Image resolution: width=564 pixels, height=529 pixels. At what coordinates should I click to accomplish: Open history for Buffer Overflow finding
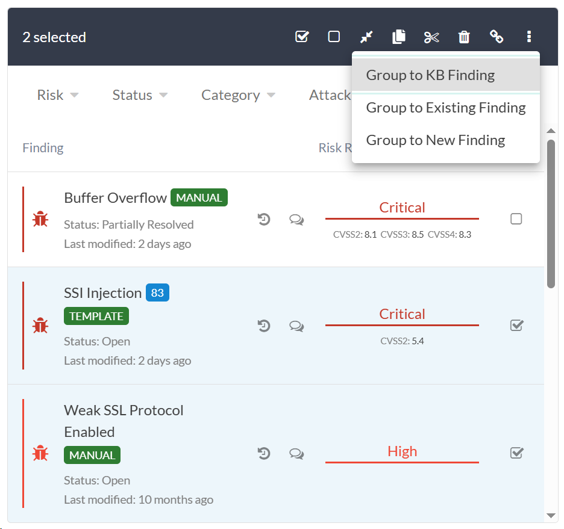[x=264, y=220]
